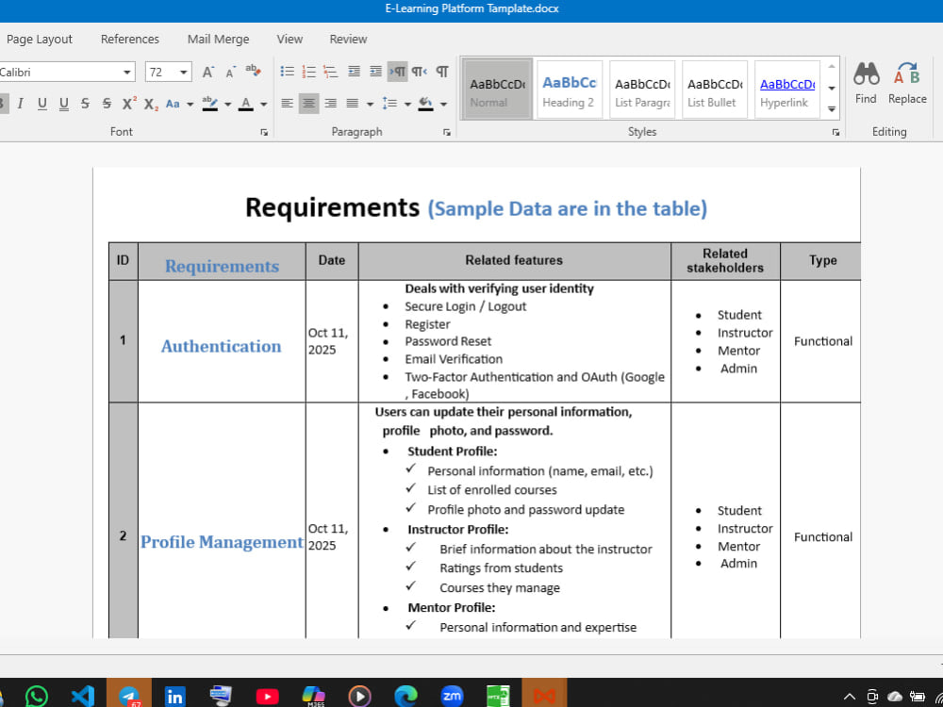The image size is (943, 707).
Task: Apply the Hyperlink style
Action: click(x=786, y=89)
